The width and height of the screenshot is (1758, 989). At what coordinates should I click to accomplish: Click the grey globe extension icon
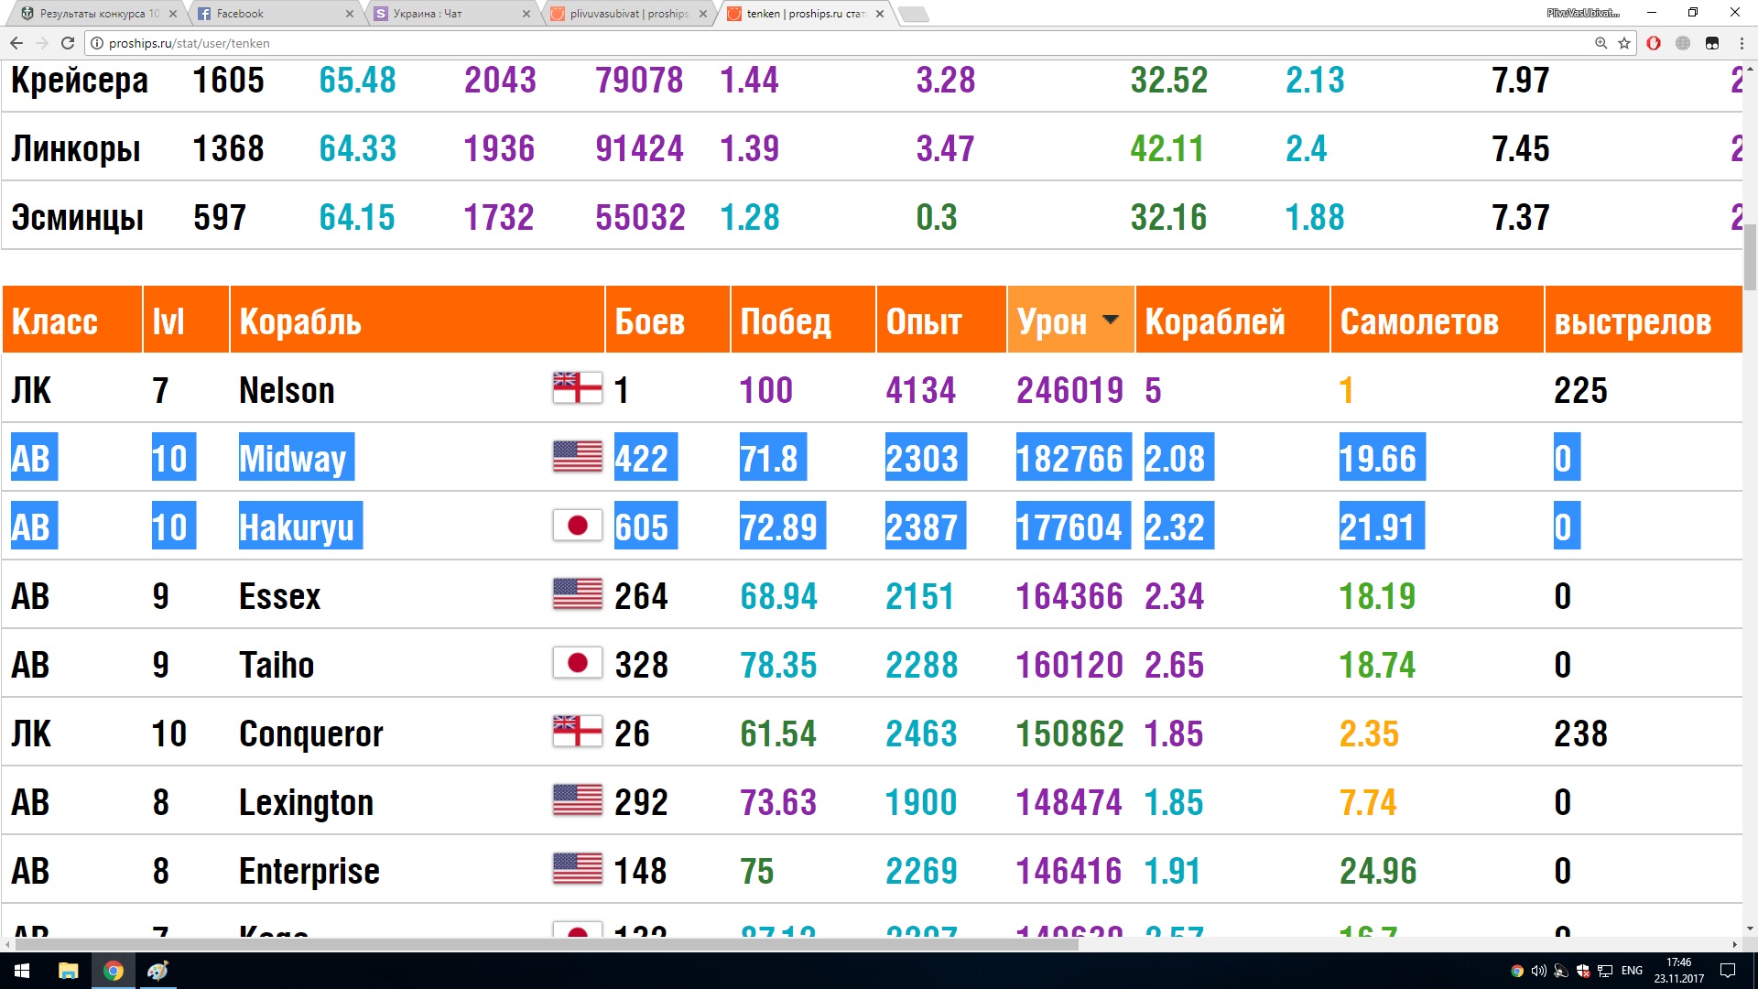pyautogui.click(x=1683, y=43)
